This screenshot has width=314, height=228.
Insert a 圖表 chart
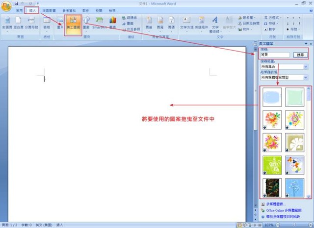113,24
